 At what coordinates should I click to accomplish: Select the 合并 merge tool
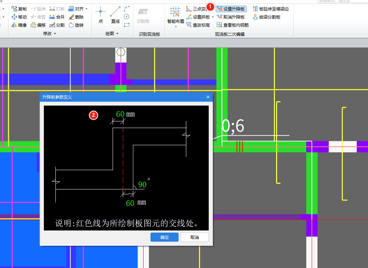coord(57,17)
